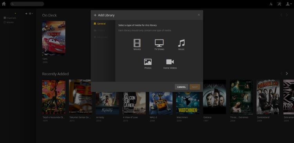Show next Recently Added items arrow

pyautogui.click(x=287, y=74)
